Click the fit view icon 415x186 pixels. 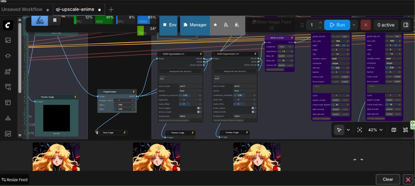[x=360, y=130]
